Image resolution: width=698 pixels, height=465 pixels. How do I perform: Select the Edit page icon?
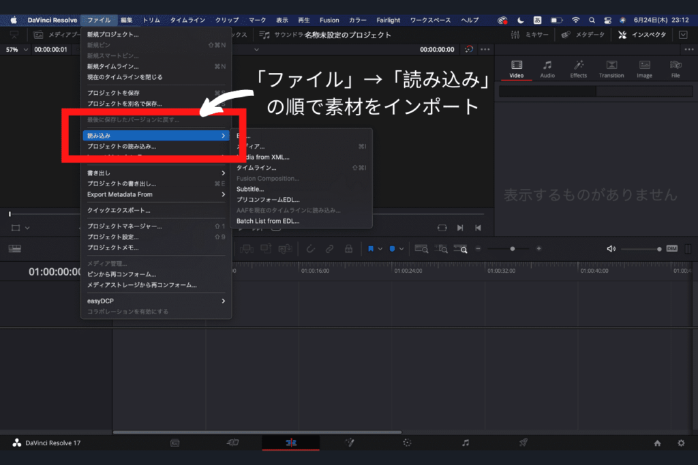pyautogui.click(x=290, y=442)
